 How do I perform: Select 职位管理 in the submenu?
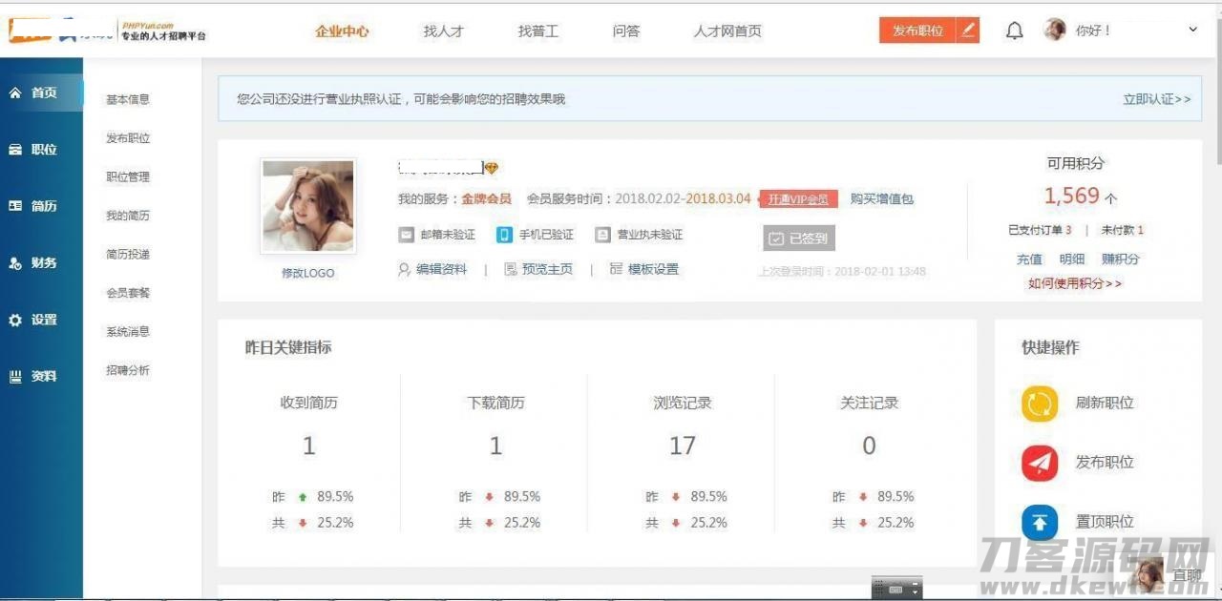point(128,177)
